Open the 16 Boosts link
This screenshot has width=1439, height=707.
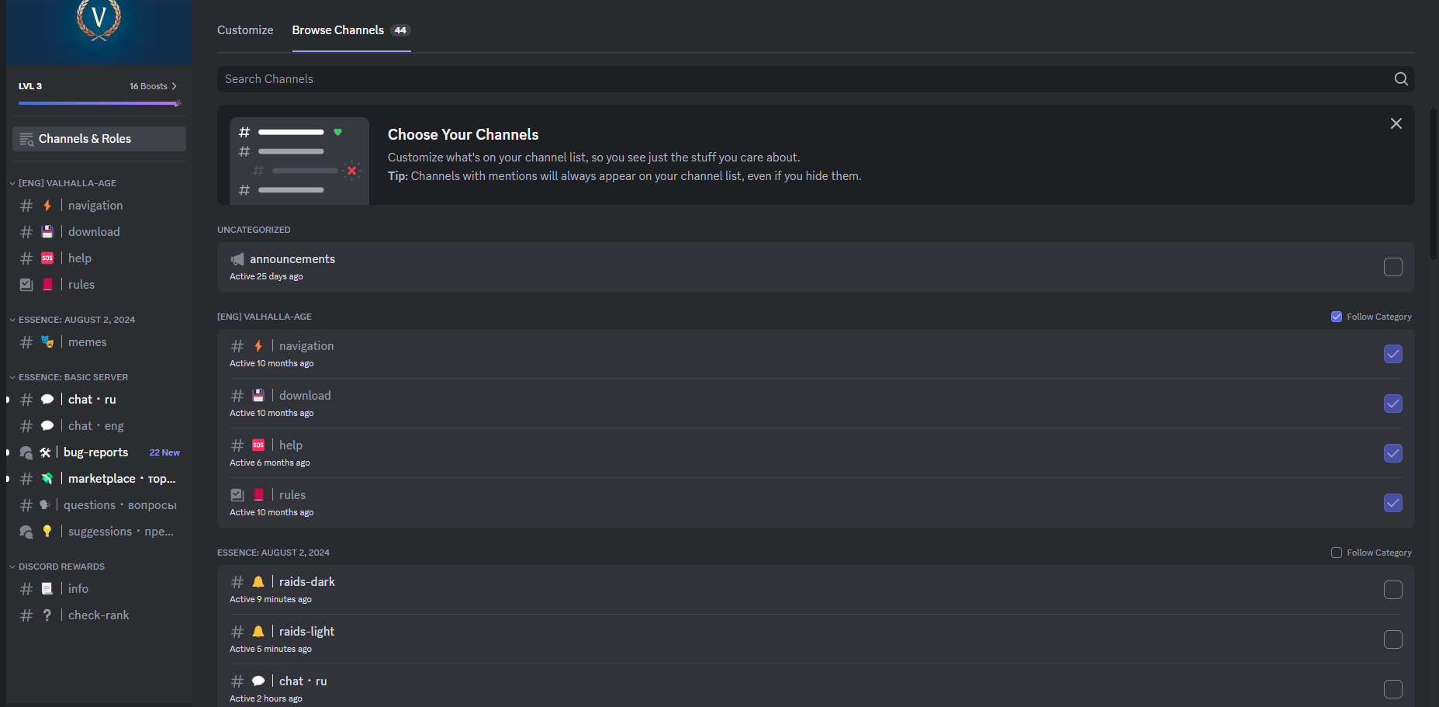tap(153, 86)
